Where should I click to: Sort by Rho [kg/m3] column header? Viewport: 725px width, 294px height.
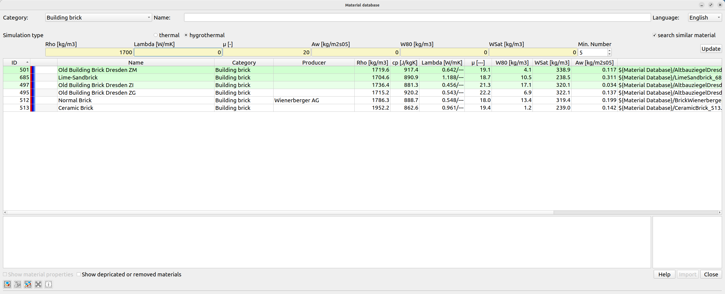pyautogui.click(x=372, y=63)
